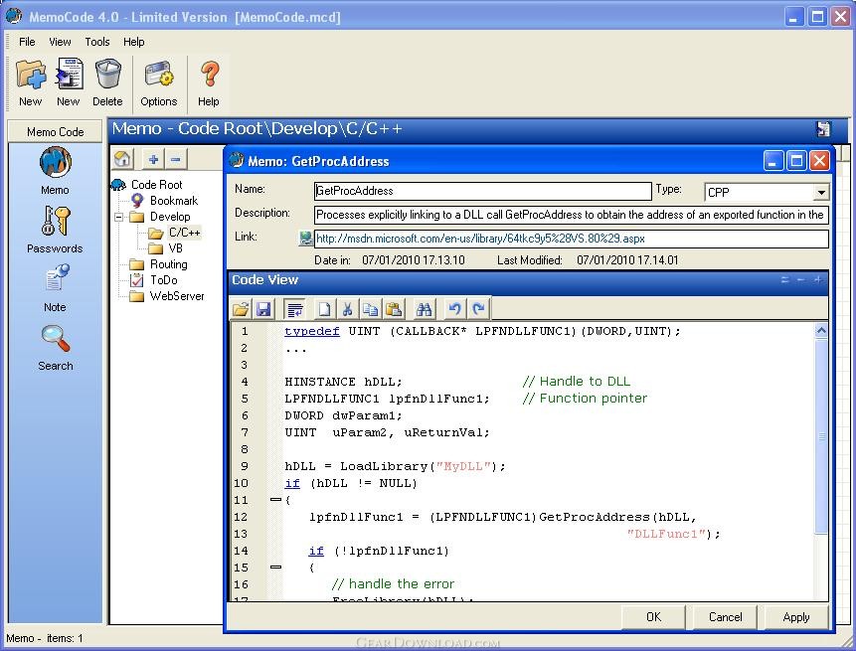Click the Help question mark toolbar icon
Viewport: 856px width, 651px height.
click(209, 74)
